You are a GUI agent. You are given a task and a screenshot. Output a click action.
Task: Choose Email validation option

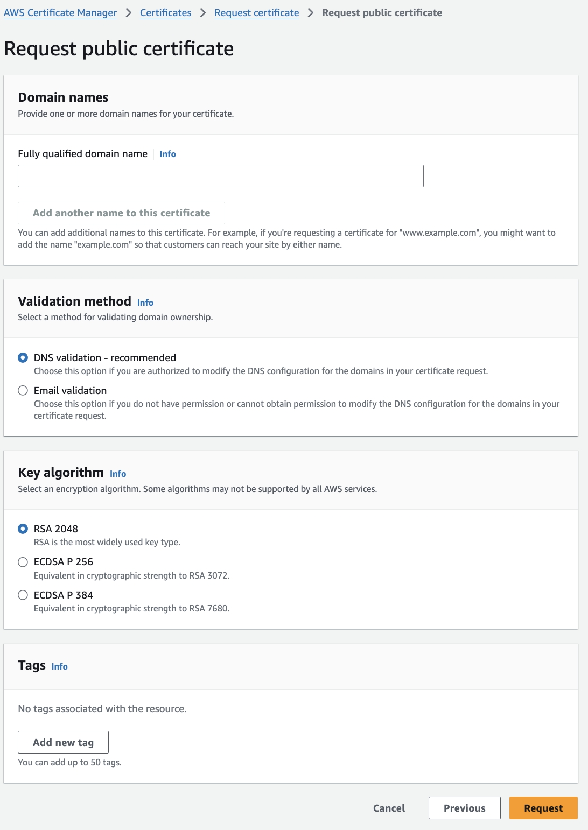pos(23,391)
